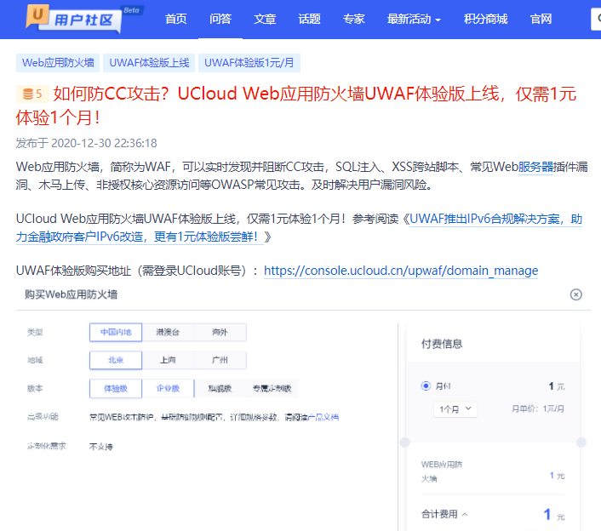
Task: Open the console.ucloud.cn/upwaf/domain_manage URL
Action: (401, 271)
